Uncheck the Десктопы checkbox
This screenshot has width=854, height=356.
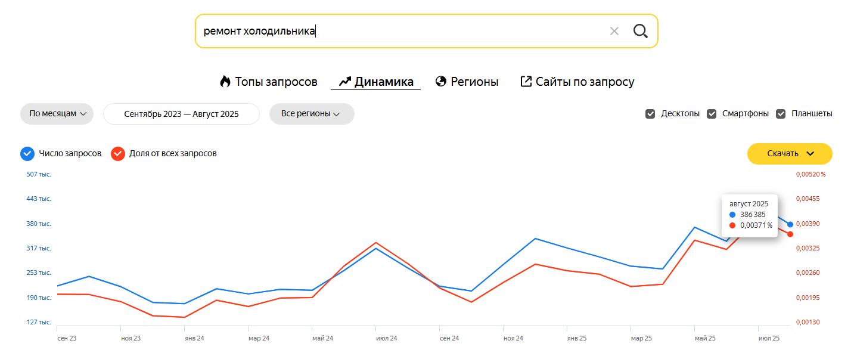coord(650,114)
